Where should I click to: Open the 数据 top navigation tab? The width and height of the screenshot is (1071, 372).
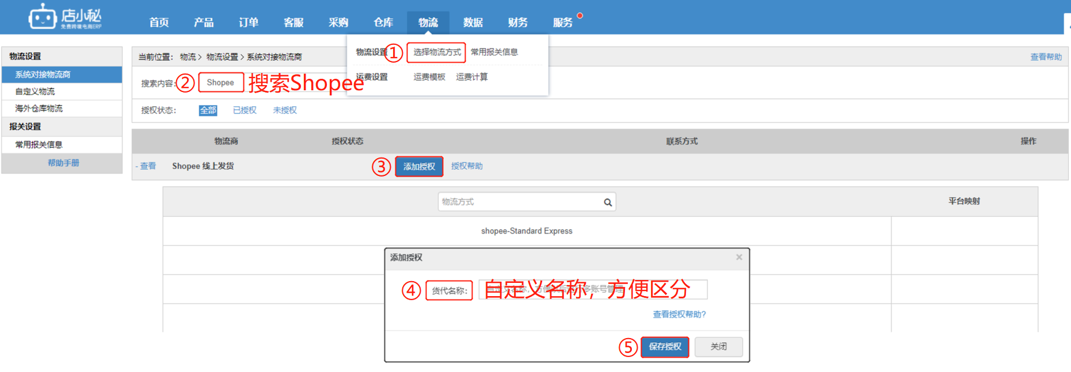point(473,22)
